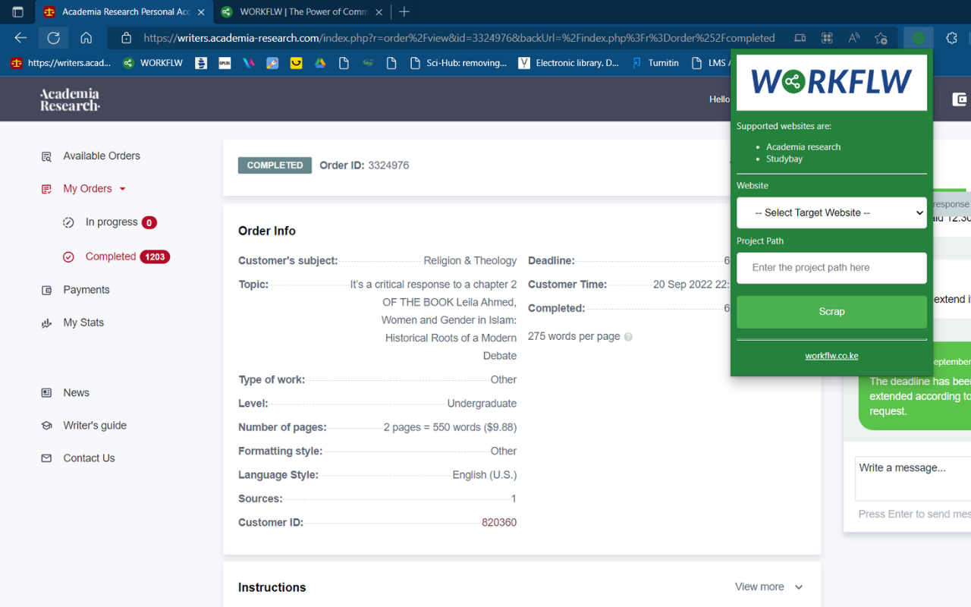
Task: Click Customer ID 820360 link
Action: click(x=499, y=523)
